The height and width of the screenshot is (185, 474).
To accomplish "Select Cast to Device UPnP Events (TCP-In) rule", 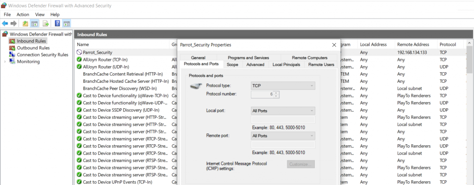I will pyautogui.click(x=117, y=182).
